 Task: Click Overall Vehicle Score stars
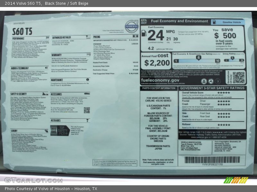pos(224,92)
